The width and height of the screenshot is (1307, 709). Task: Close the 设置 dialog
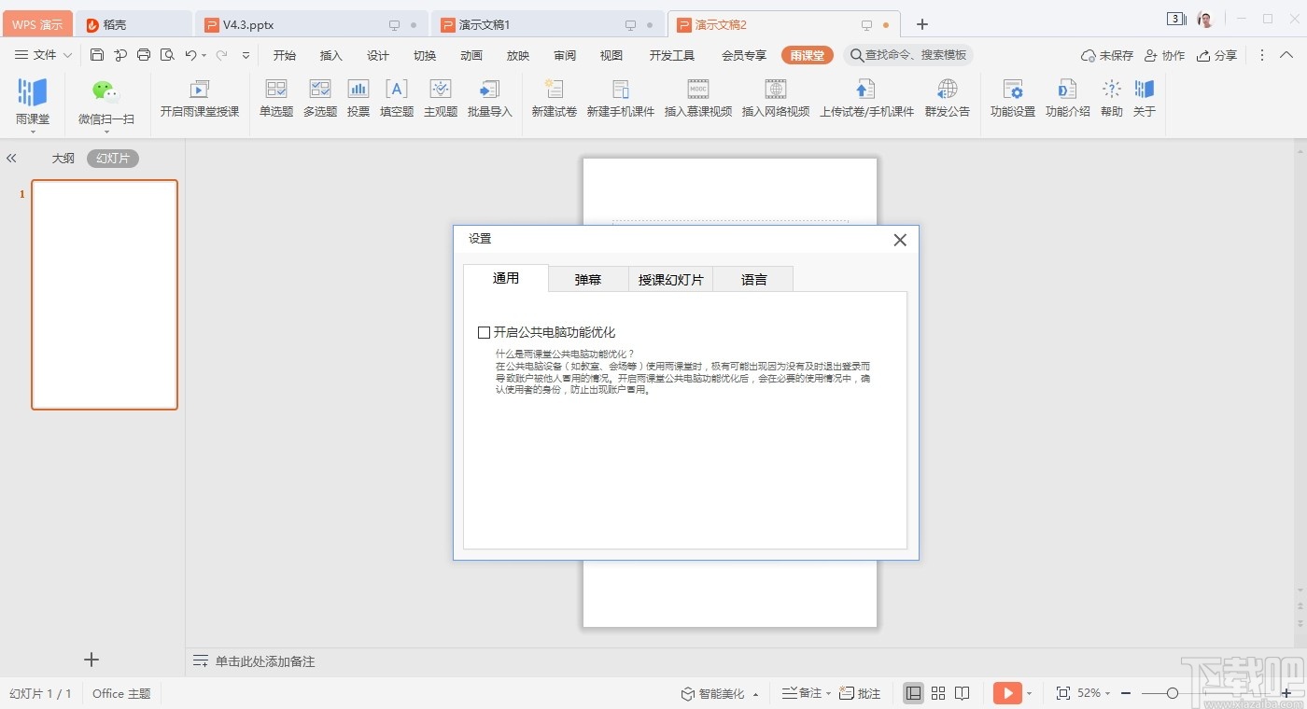pyautogui.click(x=900, y=240)
